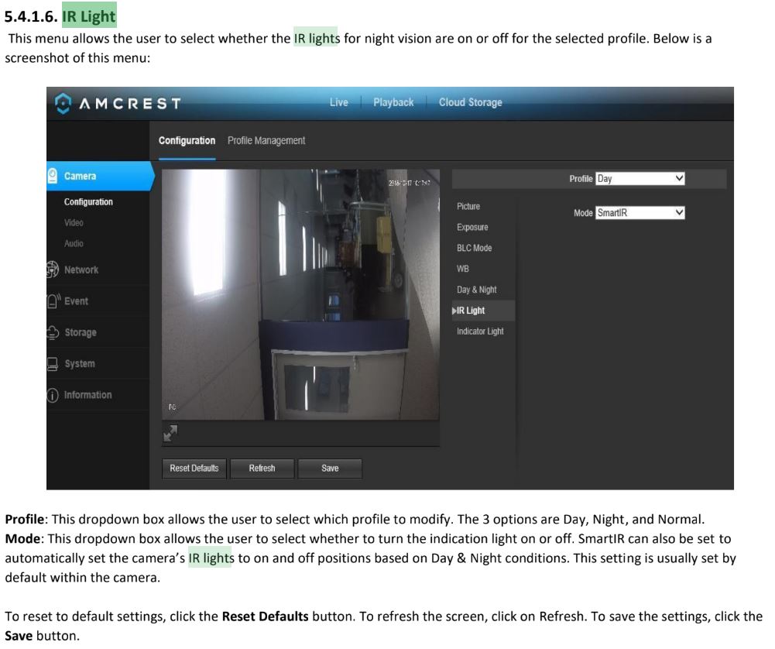Click the System monitor icon
The width and height of the screenshot is (775, 649).
pyautogui.click(x=53, y=364)
